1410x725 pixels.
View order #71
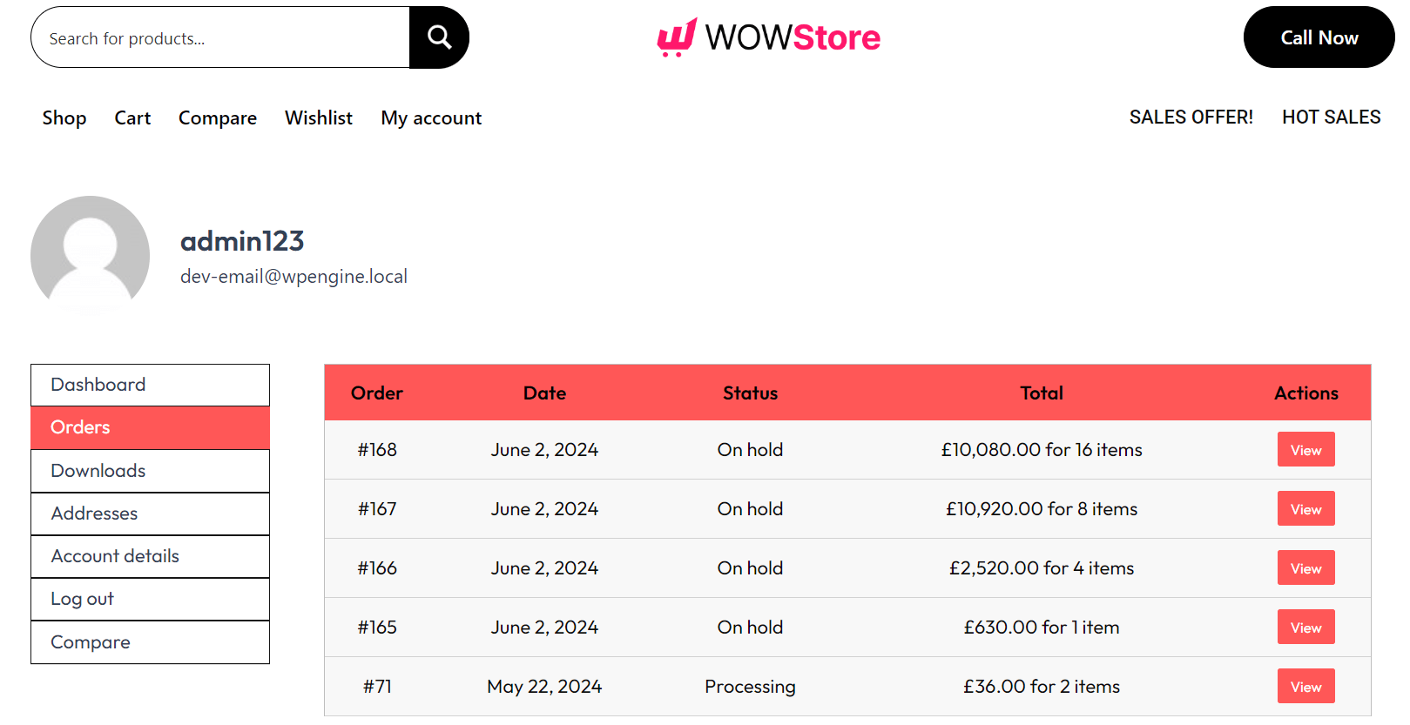(x=1305, y=686)
